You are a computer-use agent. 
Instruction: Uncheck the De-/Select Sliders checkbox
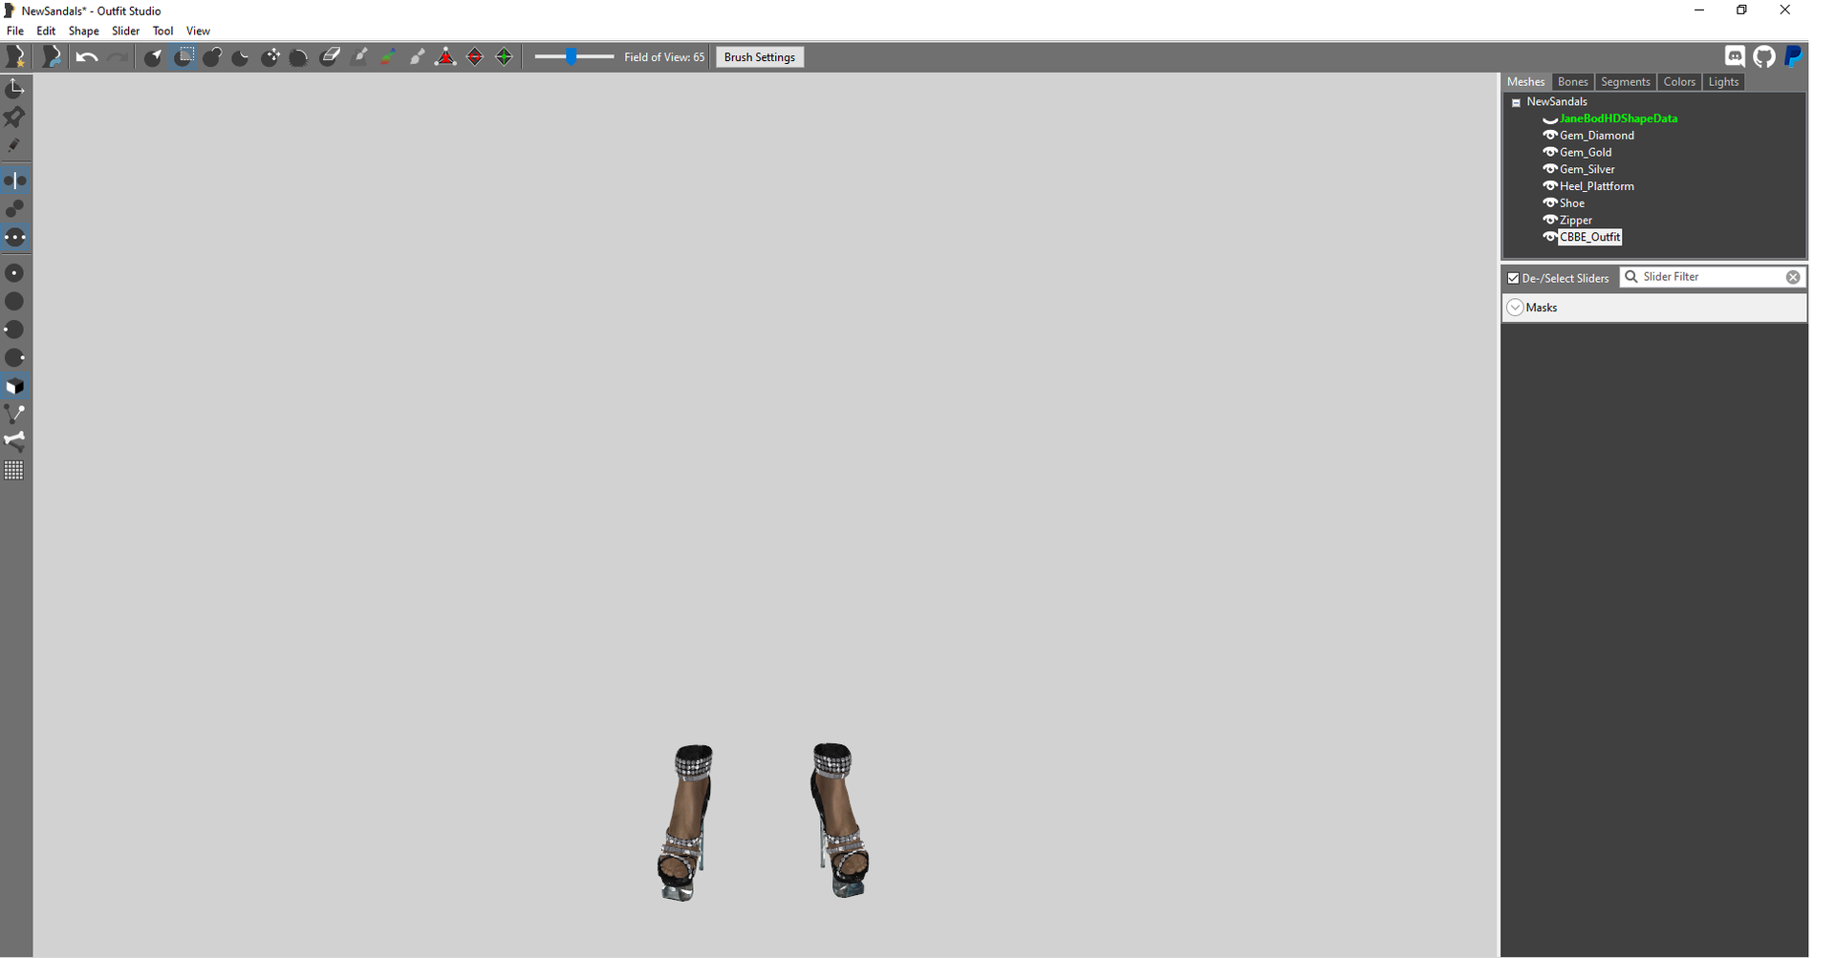point(1513,279)
